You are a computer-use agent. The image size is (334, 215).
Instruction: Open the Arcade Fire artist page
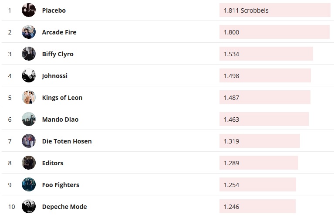coord(59,32)
